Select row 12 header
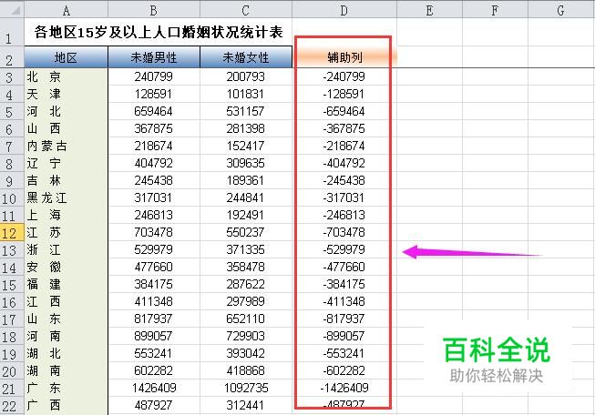 (x=12, y=232)
